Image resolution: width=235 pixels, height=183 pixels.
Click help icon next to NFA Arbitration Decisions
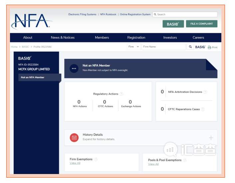[205, 92]
